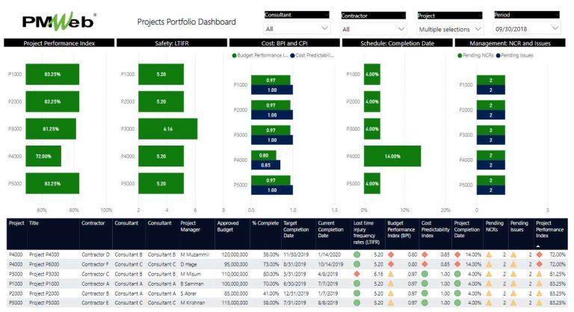
Task: Click the Contractor D cell in table
Action: (x=96, y=255)
